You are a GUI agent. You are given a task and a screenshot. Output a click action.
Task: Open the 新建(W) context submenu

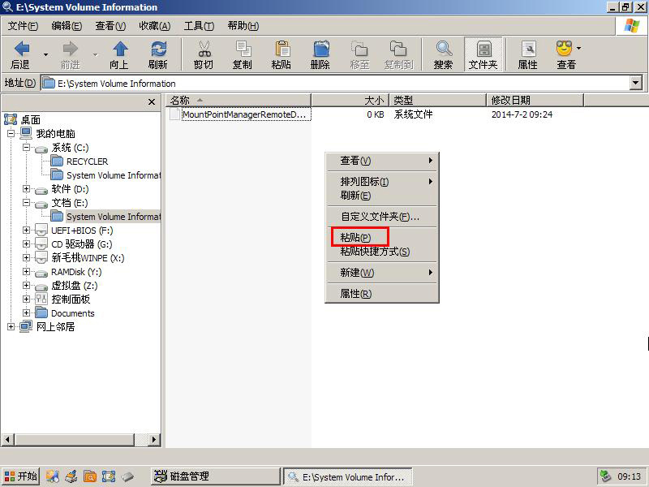click(382, 273)
